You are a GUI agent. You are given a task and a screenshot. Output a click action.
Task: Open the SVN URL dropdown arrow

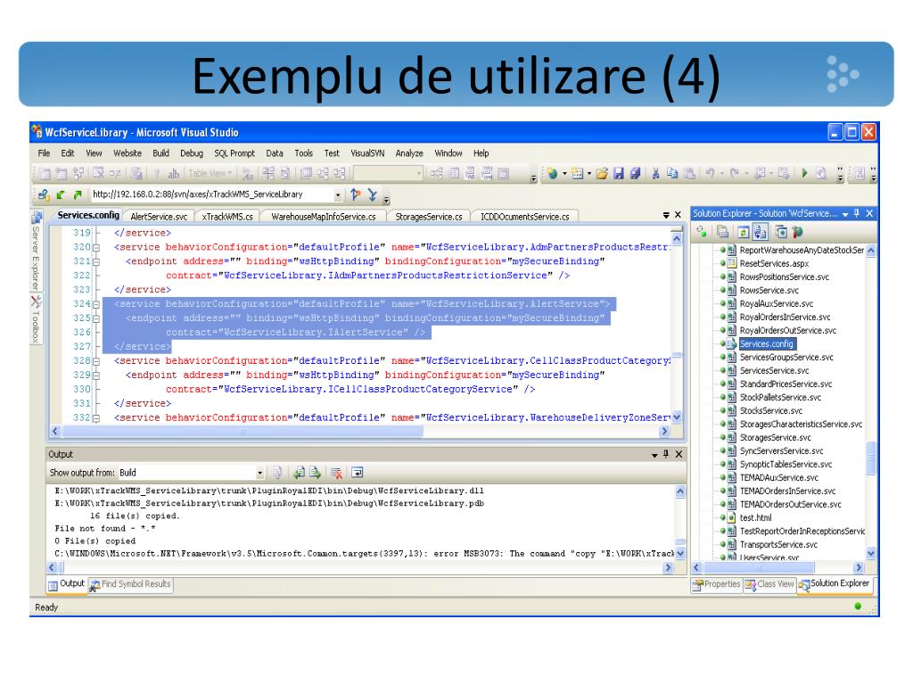point(338,195)
